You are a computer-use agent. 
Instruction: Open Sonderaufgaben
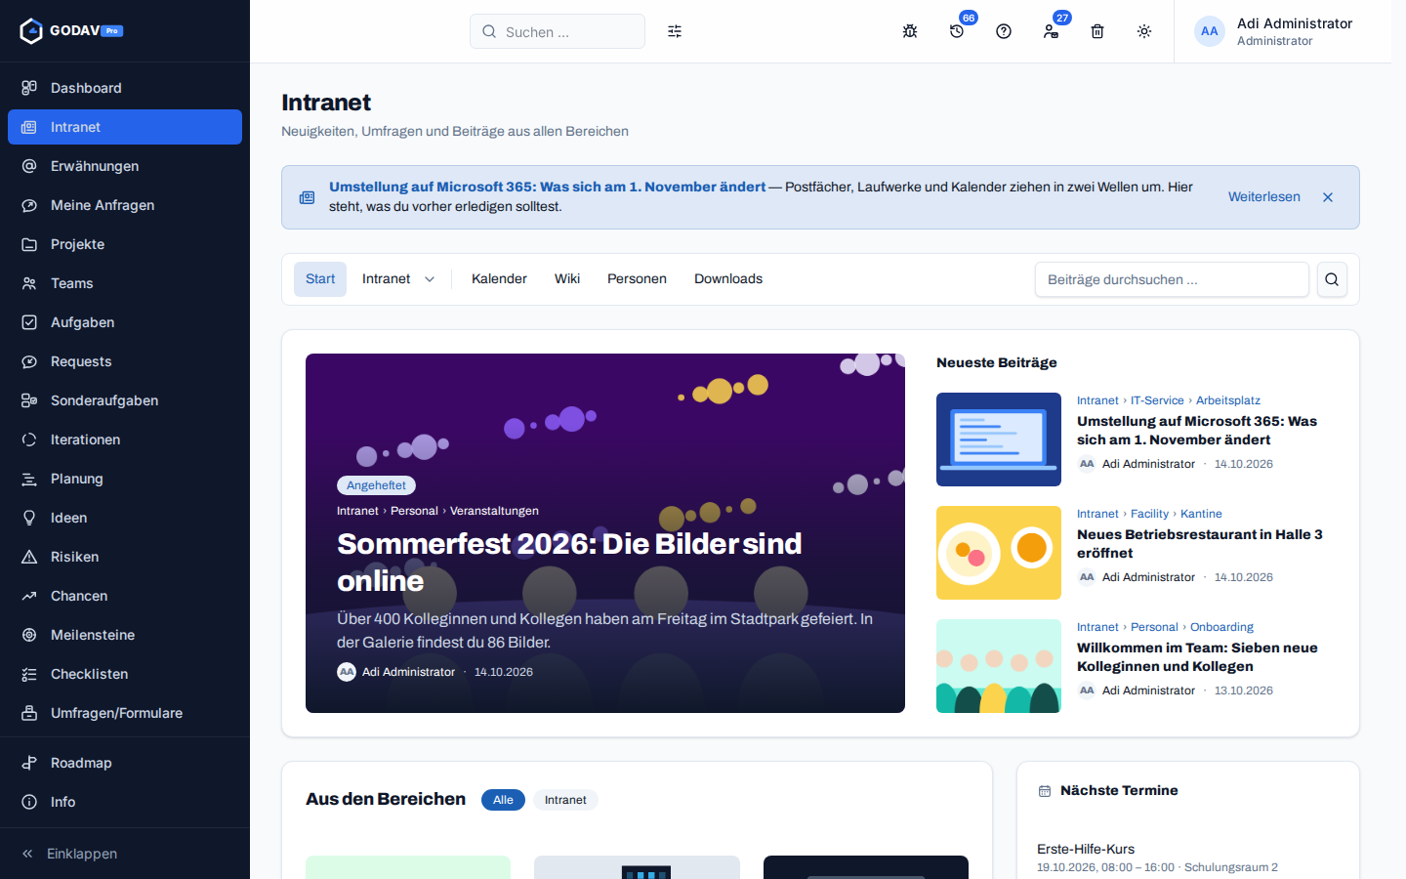(x=125, y=400)
